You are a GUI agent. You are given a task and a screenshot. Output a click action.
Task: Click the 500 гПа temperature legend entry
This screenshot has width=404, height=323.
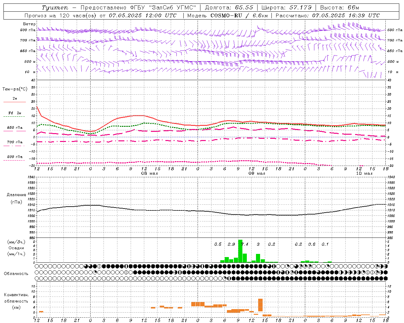pos(15,157)
